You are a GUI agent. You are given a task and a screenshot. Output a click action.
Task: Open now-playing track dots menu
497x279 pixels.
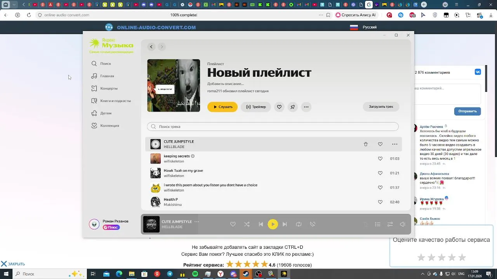[196, 222]
